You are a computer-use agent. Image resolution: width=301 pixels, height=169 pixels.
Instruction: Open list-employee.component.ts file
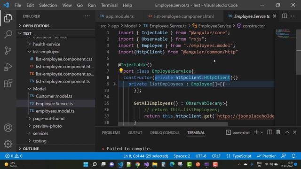pyautogui.click(x=63, y=81)
